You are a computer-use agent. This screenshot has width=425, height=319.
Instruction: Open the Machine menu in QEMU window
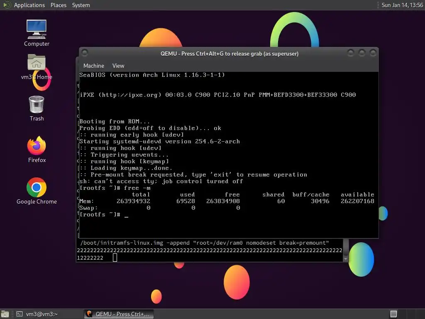point(93,66)
